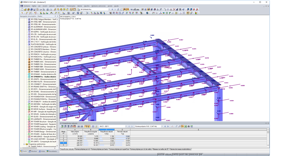This screenshot has width=289, height=156.
Task: Open the Módulos adicionais menu
Action: pyautogui.click(x=99, y=6)
